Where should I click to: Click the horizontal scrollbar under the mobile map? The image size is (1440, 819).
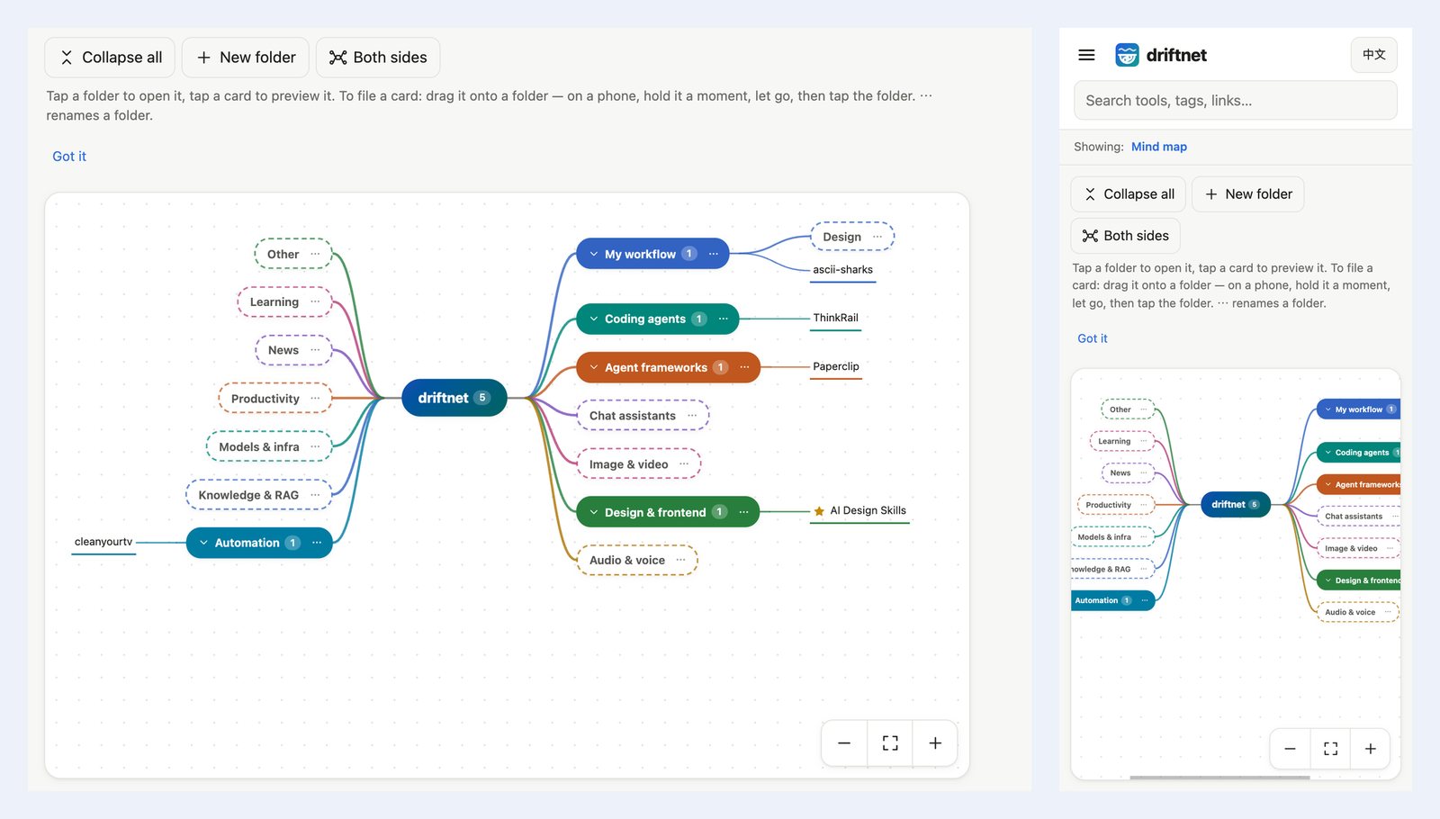1219,778
